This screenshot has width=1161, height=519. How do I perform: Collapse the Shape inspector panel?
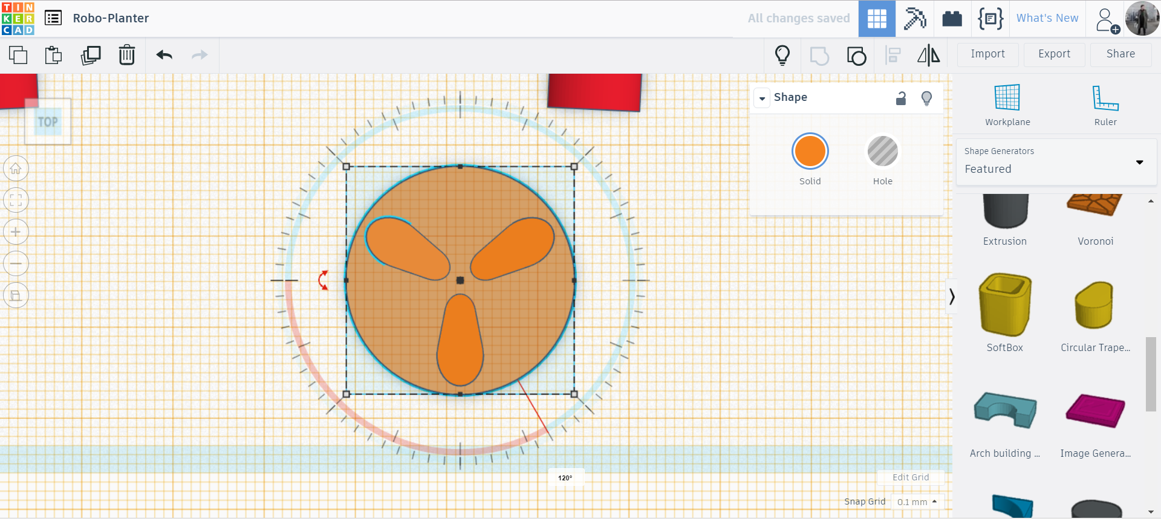tap(762, 98)
